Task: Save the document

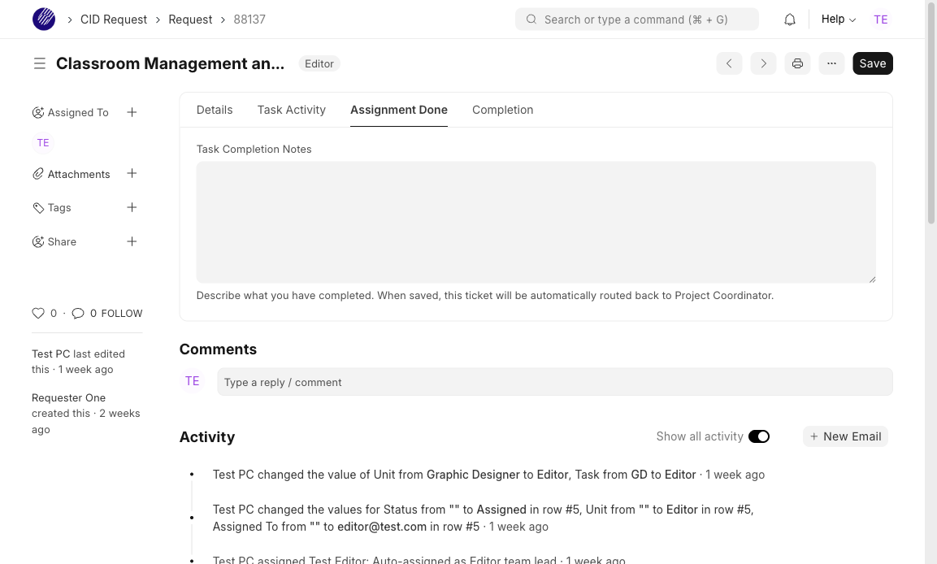Action: click(872, 63)
